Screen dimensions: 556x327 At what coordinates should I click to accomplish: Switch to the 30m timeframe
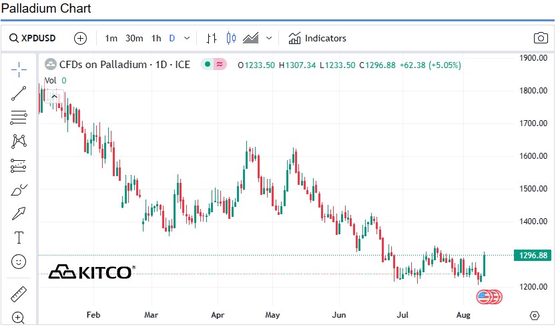click(x=134, y=38)
